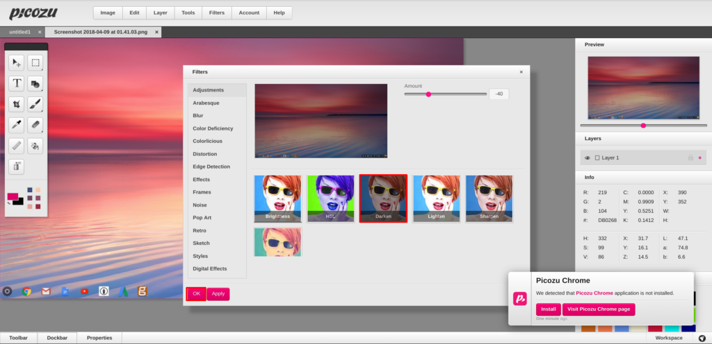Viewport: 712px width, 344px height.
Task: Click the Google Docs icon in the taskbar
Action: pos(65,291)
